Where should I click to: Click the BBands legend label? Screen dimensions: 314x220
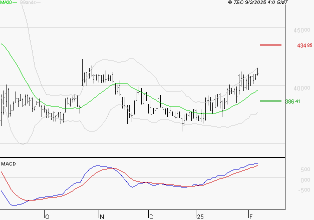click(28, 2)
